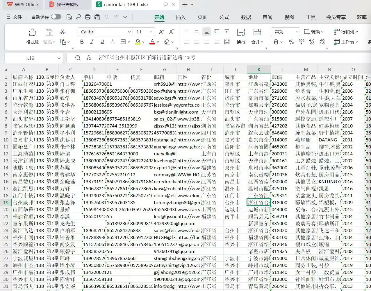Open the Merge (合并) dropdown
Screen dimensions: 371x291
(257, 42)
